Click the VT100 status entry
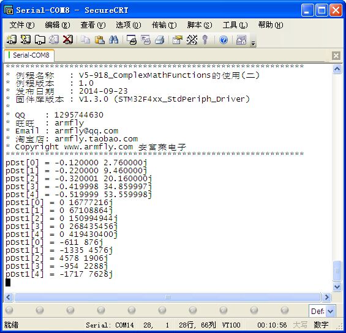The height and width of the screenshot is (333, 346). 231,325
